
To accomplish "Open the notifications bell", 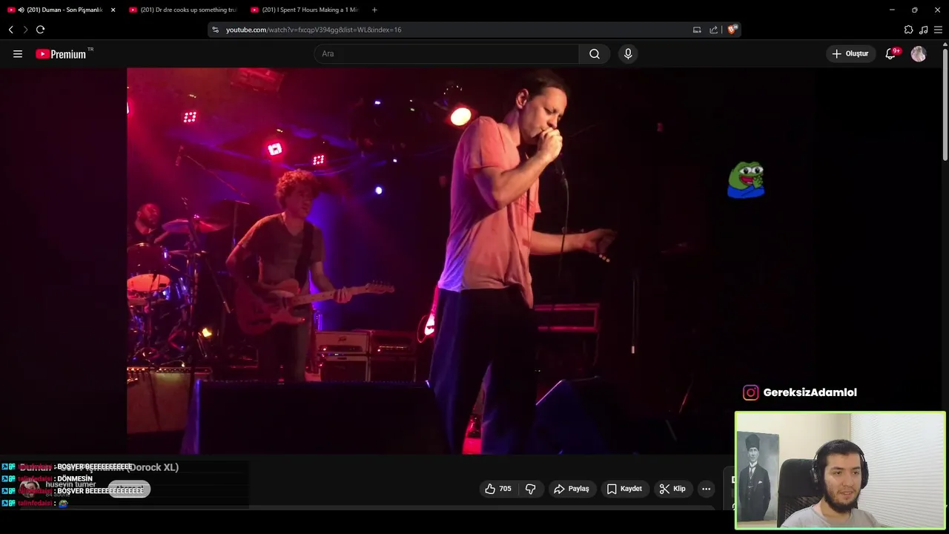I will coord(890,53).
